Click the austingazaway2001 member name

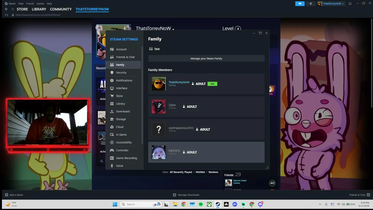pyautogui.click(x=181, y=128)
